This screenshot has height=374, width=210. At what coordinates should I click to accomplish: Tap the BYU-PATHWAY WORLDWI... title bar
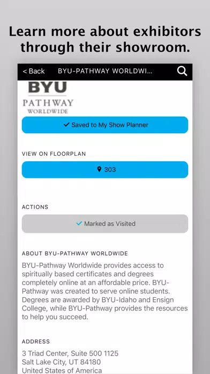105,71
